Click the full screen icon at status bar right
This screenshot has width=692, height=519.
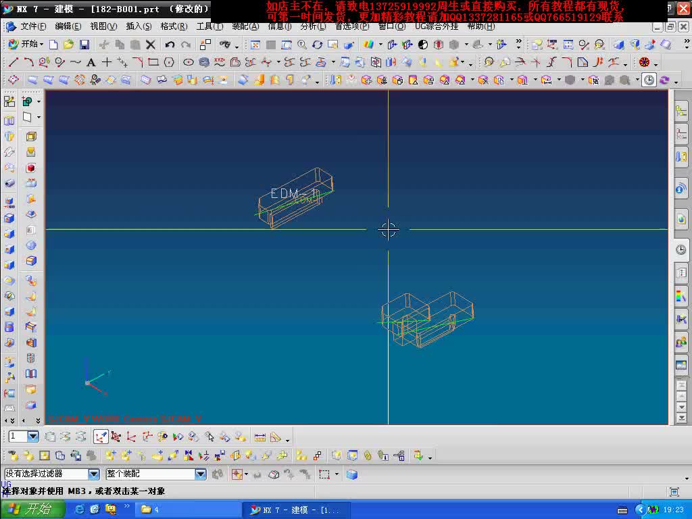pos(674,492)
